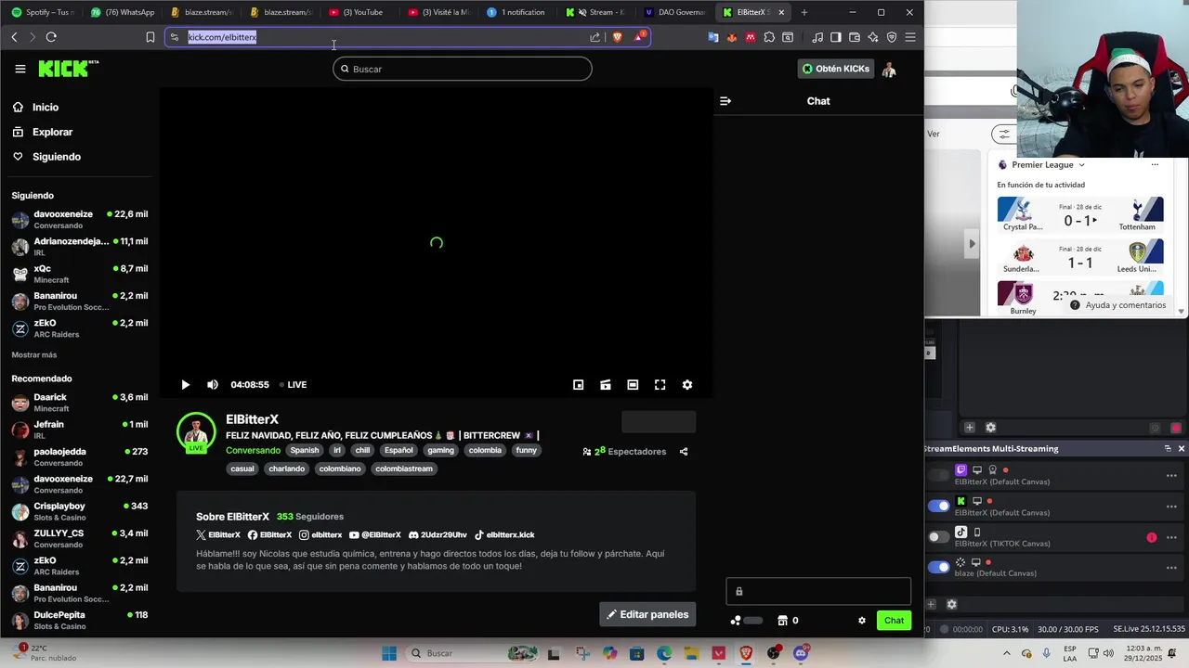1189x668 pixels.
Task: Open Google Translate extension
Action: pyautogui.click(x=713, y=37)
